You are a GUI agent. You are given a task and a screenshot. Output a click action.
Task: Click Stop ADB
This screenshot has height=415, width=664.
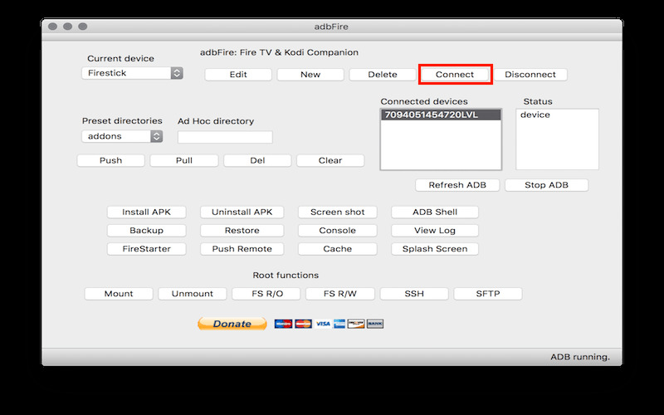[x=546, y=185]
